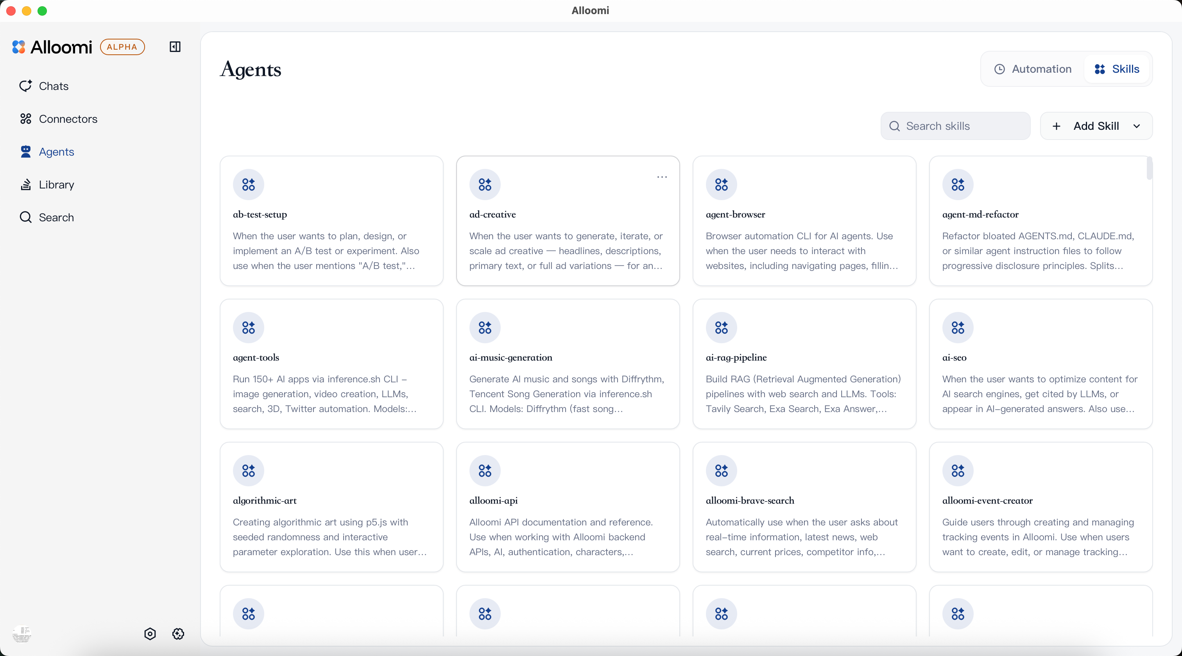Click the user avatar in sidebar
Viewport: 1182px width, 656px height.
(x=21, y=634)
